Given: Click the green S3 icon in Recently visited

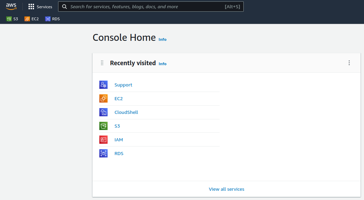Looking at the screenshot, I should coord(103,126).
